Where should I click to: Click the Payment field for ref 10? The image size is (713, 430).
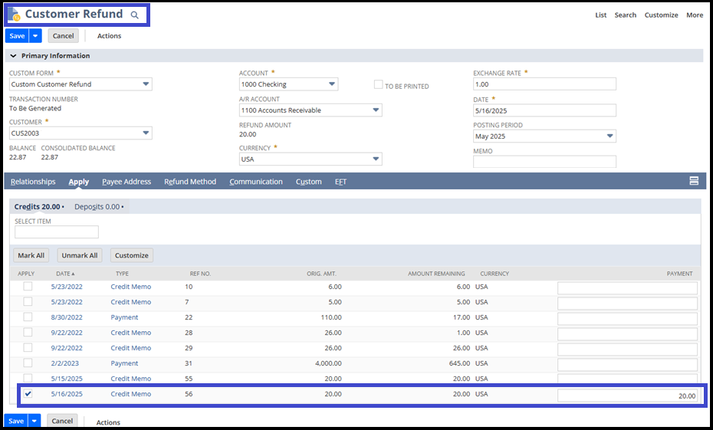(x=627, y=288)
